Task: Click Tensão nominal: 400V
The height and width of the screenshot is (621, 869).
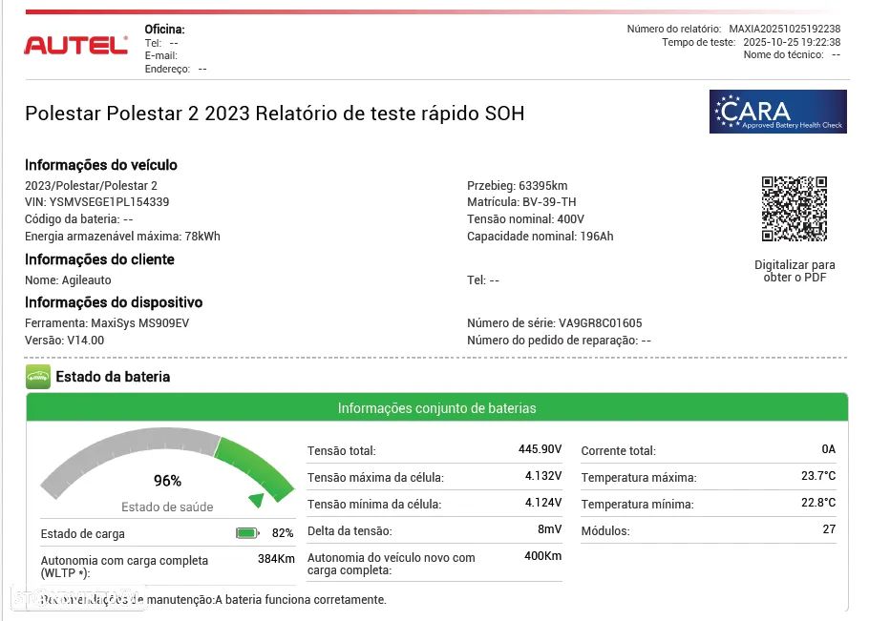Action: [525, 219]
